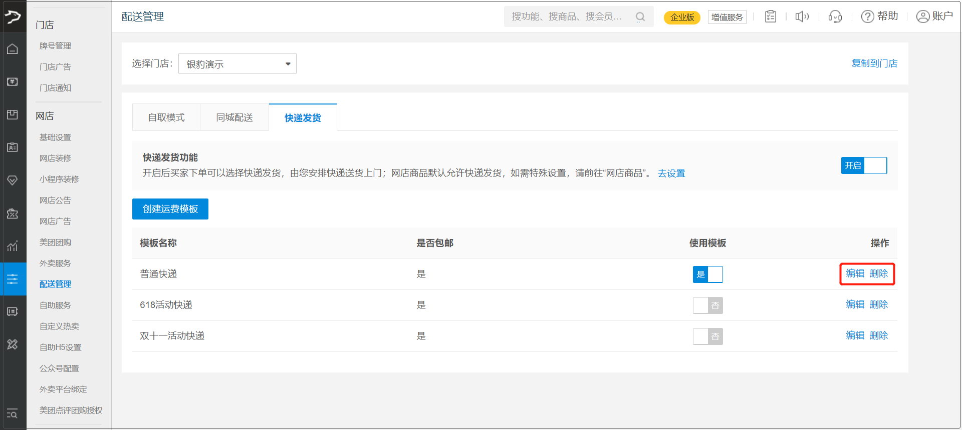Viewport: 962px width, 430px height.
Task: Click the settings sliders icon in the left rail
Action: tap(13, 279)
